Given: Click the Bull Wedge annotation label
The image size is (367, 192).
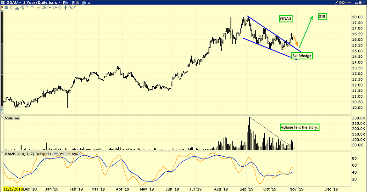Looking at the screenshot, I should pos(302,56).
